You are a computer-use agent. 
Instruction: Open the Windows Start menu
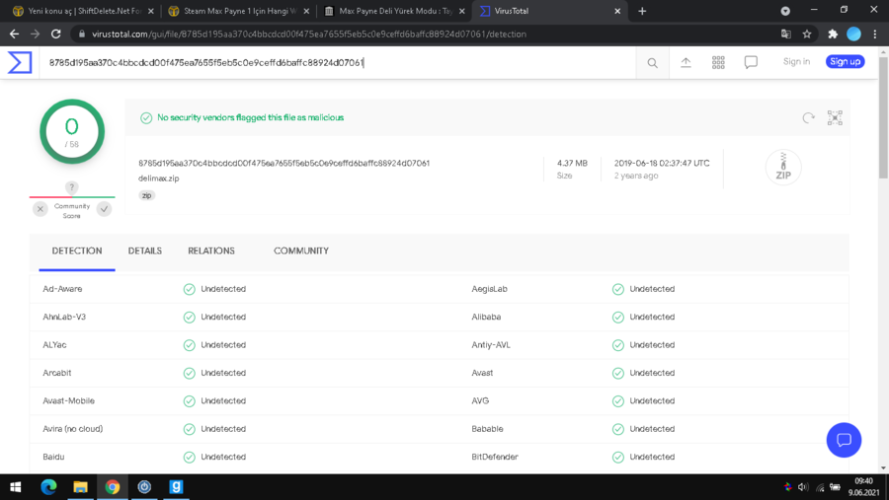point(16,486)
